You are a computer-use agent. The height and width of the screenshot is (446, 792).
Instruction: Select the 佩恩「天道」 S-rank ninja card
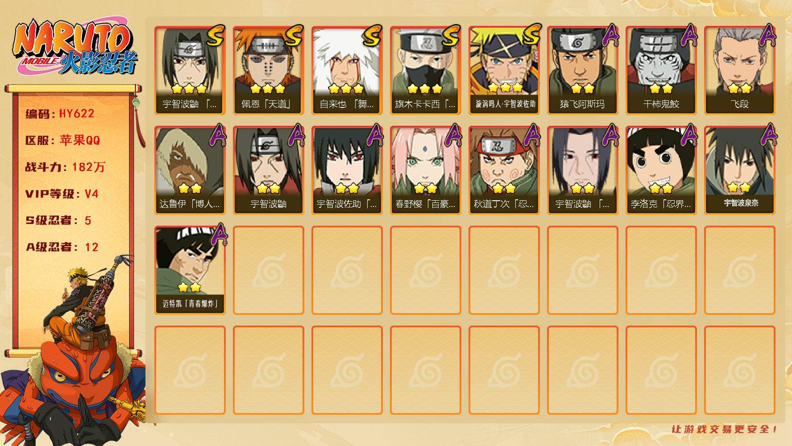click(x=268, y=70)
